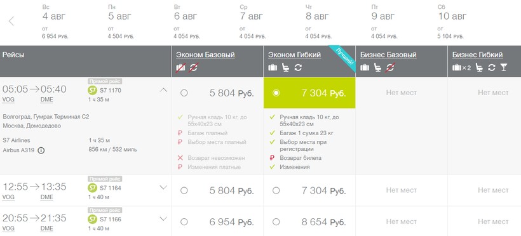The image size is (521, 236).
Task: Click crossed-out exchange icon under Бизнес Базовый
Action: point(390,67)
